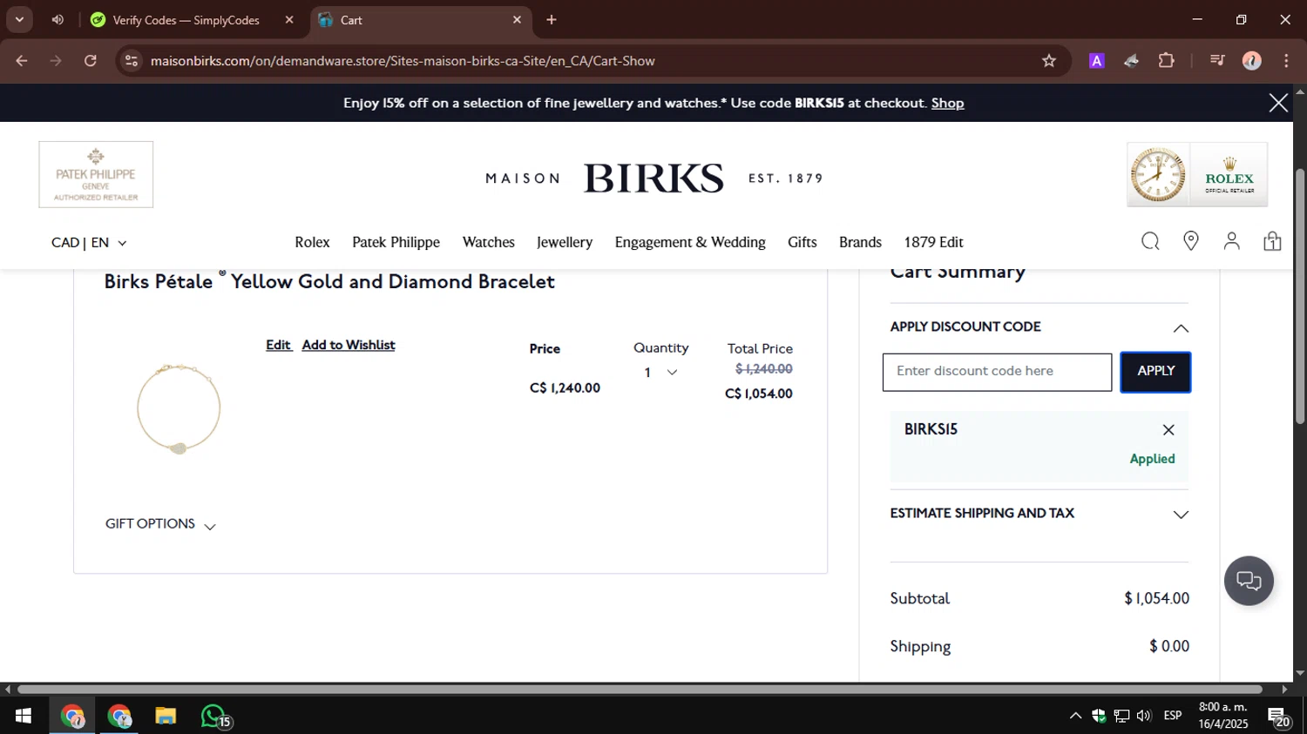Collapse the Apply Discount Code section
The image size is (1307, 734).
[1181, 328]
